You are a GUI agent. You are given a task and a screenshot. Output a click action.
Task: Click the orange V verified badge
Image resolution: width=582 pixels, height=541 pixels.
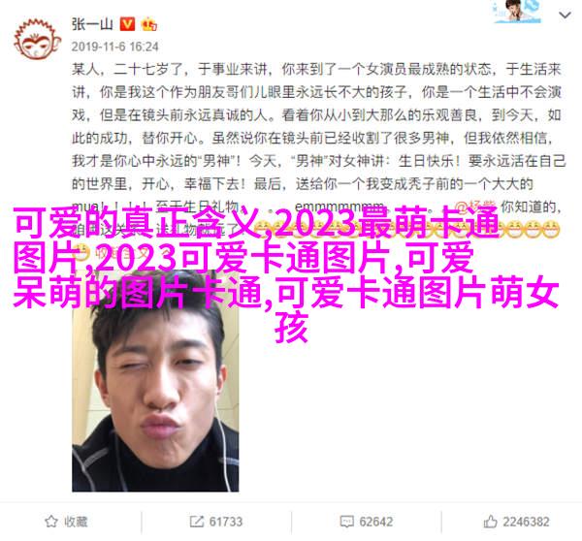pyautogui.click(x=127, y=24)
